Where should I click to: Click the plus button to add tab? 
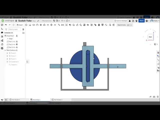(6, 100)
